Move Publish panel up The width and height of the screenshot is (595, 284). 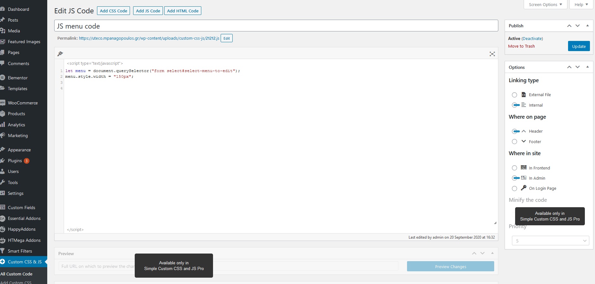[569, 26]
